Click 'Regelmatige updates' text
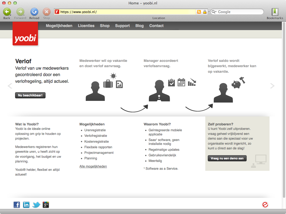Image resolution: width=286 pixels, height=214 pixels. tap(164, 150)
